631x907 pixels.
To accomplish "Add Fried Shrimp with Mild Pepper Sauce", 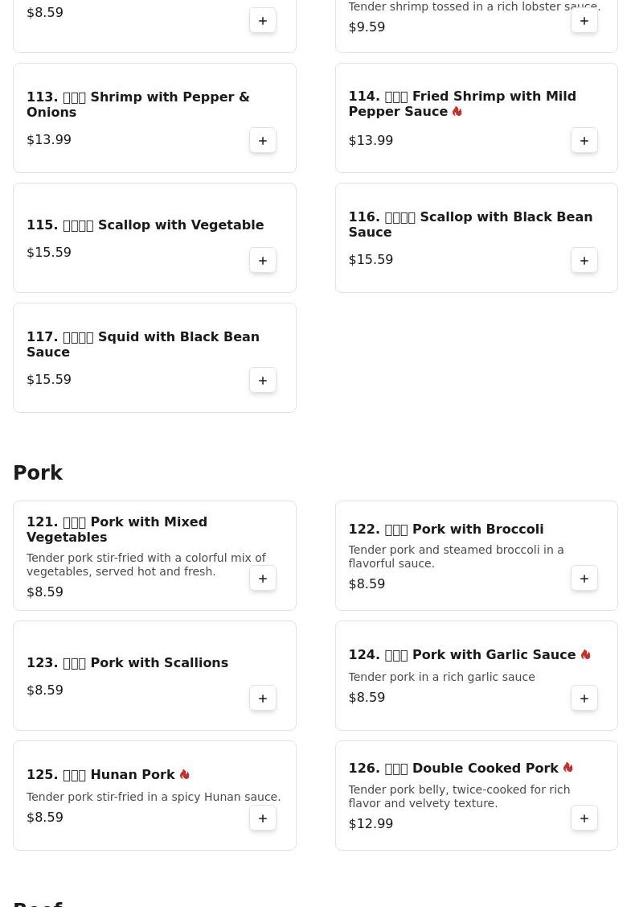I will pos(584,141).
